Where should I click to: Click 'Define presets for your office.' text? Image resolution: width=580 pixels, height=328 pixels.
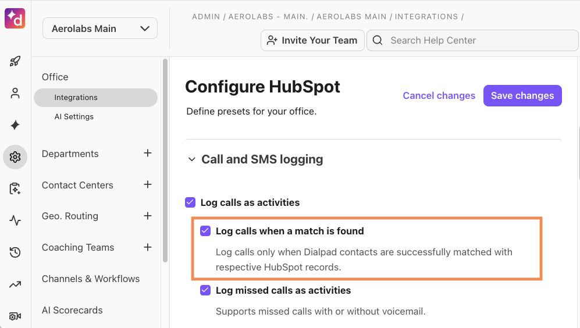(x=251, y=111)
